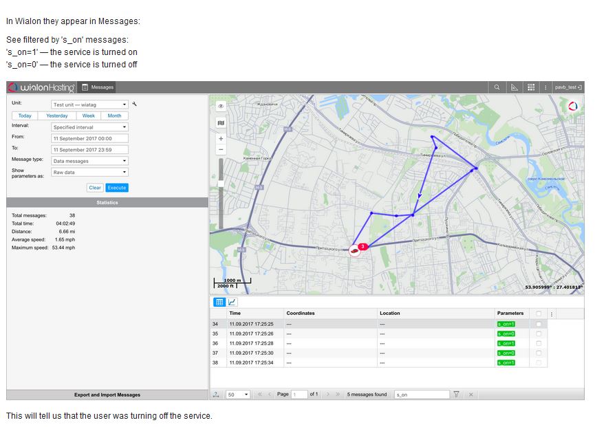This screenshot has height=427, width=595.
Task: Expand the Unit dropdown 'Test unit — wiatag'
Action: click(x=89, y=105)
